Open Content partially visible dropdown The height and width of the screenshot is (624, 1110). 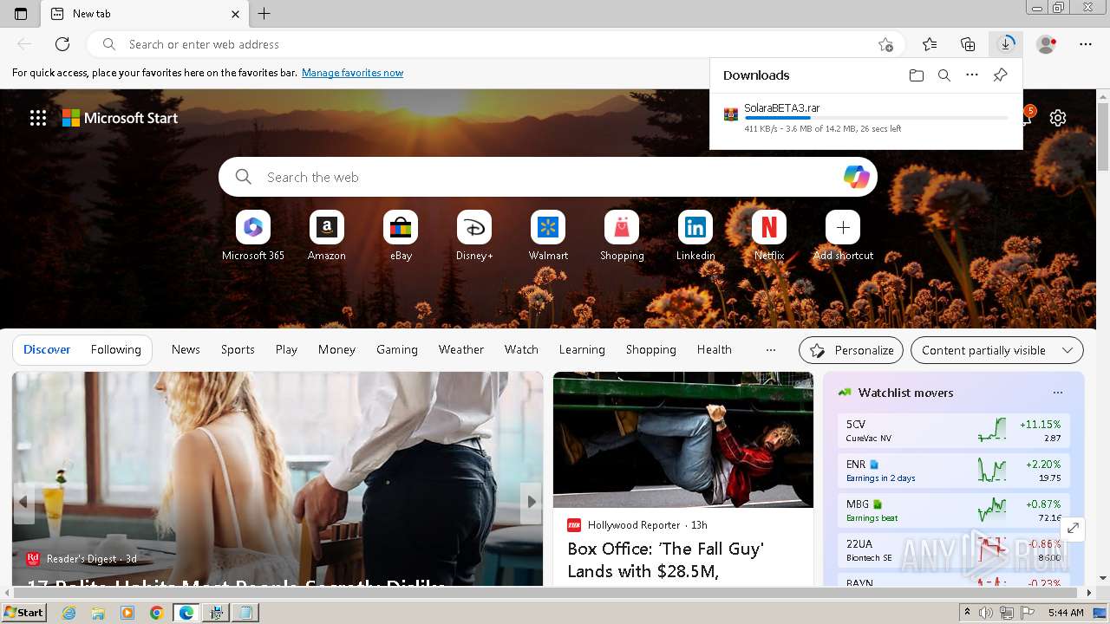coord(997,350)
